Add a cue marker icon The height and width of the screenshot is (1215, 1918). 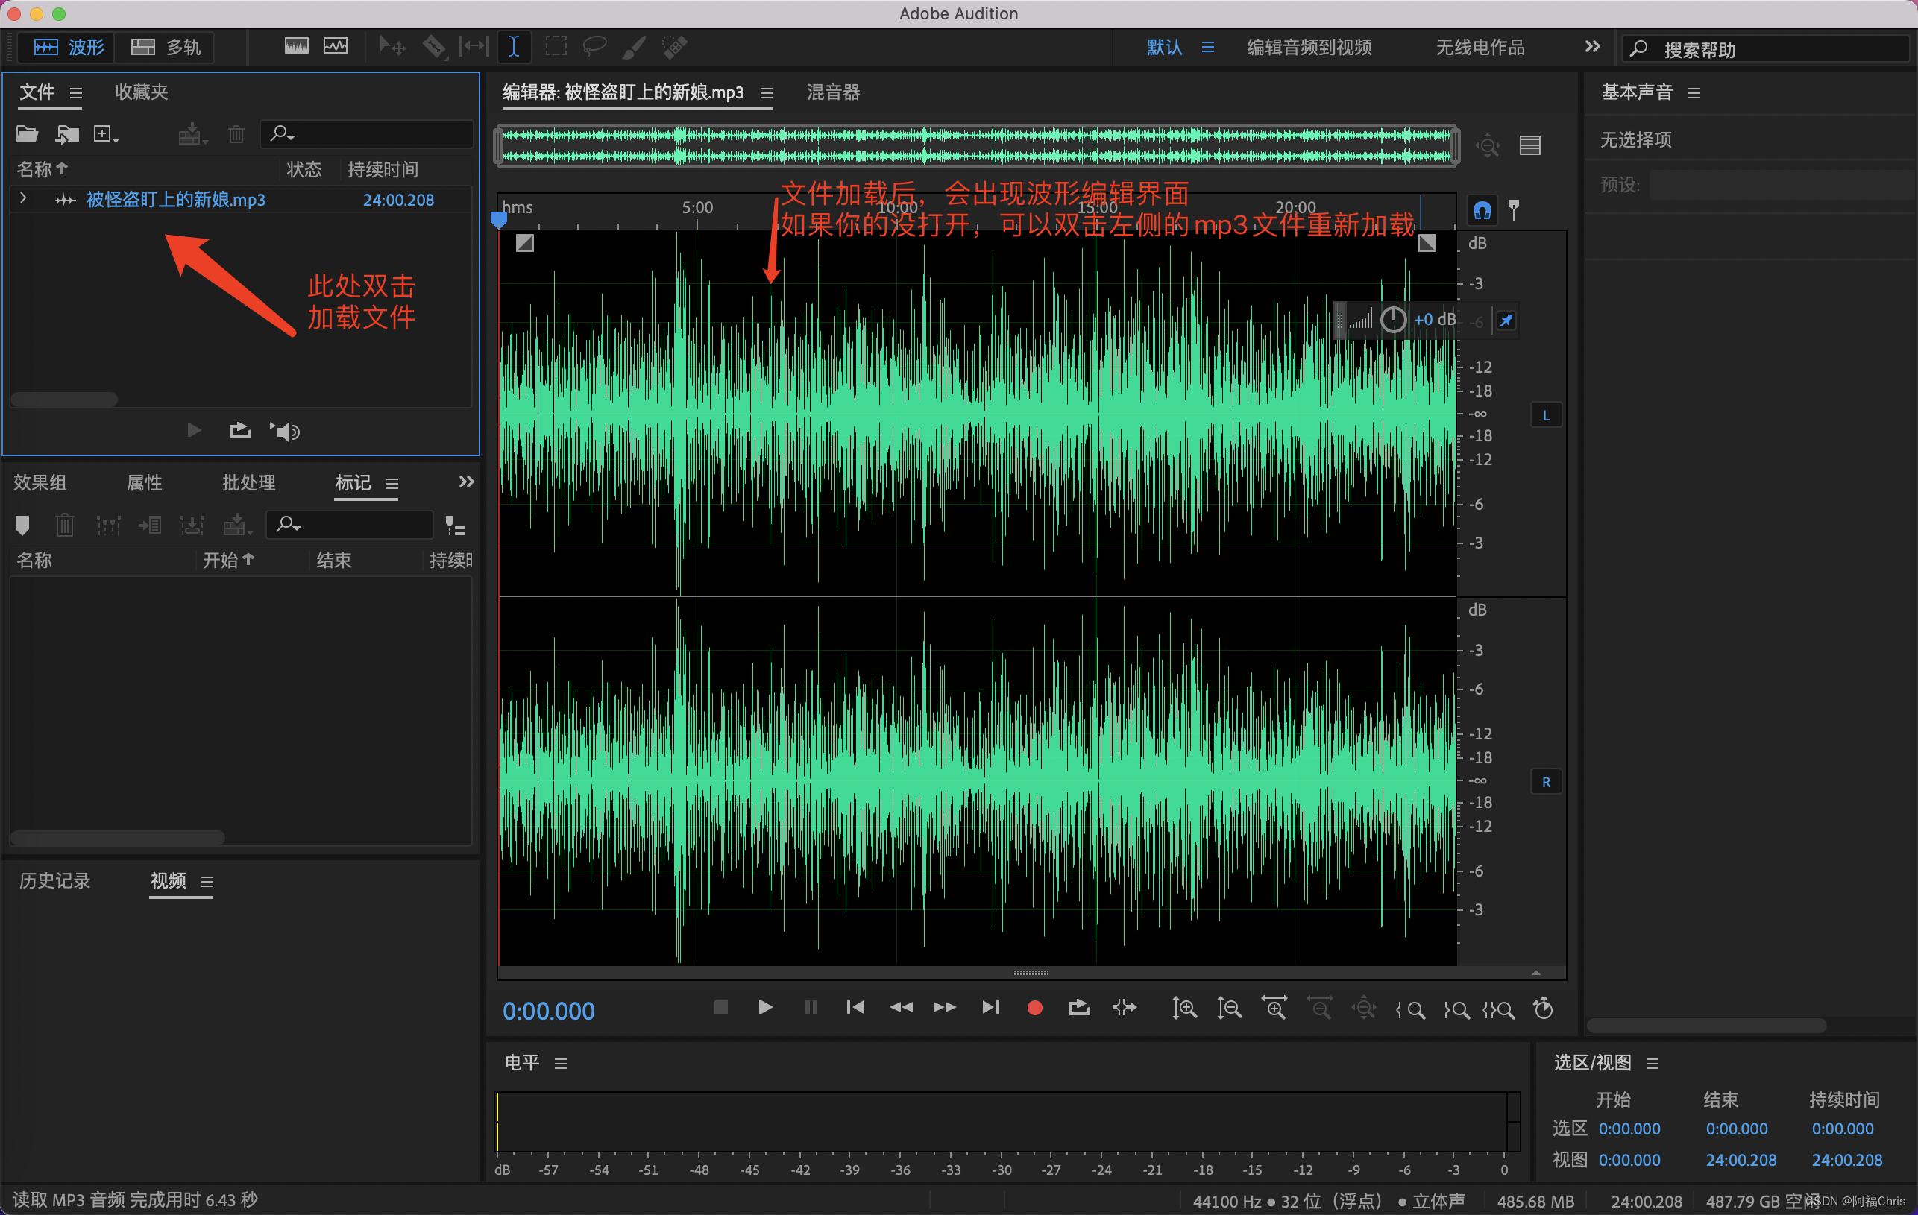pos(22,525)
